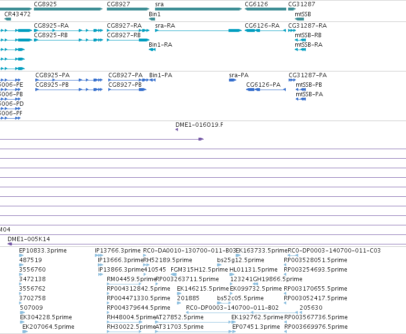Click EST bs52c05.5prime
Screen dimensions: 406x334
point(240,298)
